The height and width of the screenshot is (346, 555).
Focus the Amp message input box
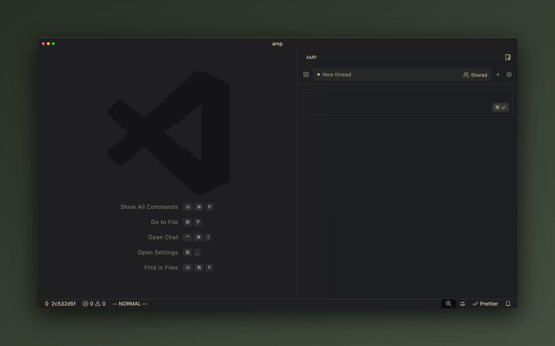click(407, 102)
